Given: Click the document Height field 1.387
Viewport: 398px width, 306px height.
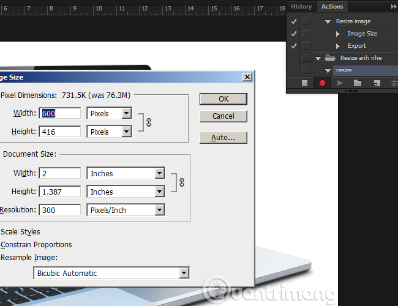Looking at the screenshot, I should click(60, 192).
